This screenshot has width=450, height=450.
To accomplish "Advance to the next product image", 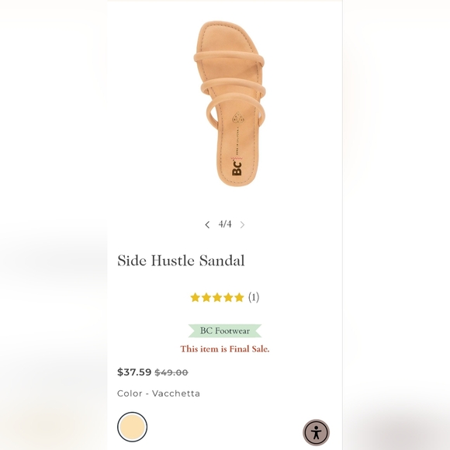I will tap(243, 225).
